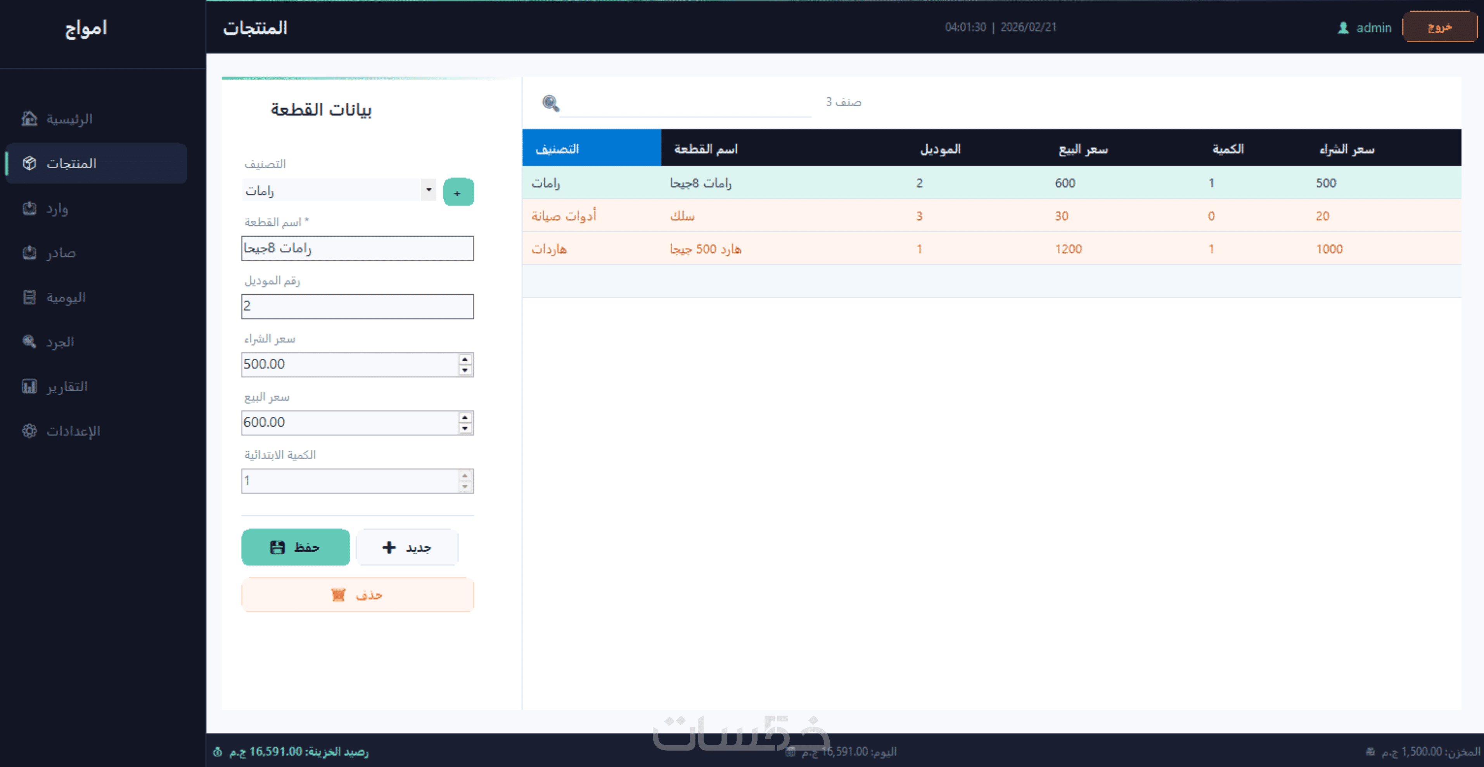The height and width of the screenshot is (767, 1484).
Task: Open the الإعدادات settings page
Action: (73, 431)
